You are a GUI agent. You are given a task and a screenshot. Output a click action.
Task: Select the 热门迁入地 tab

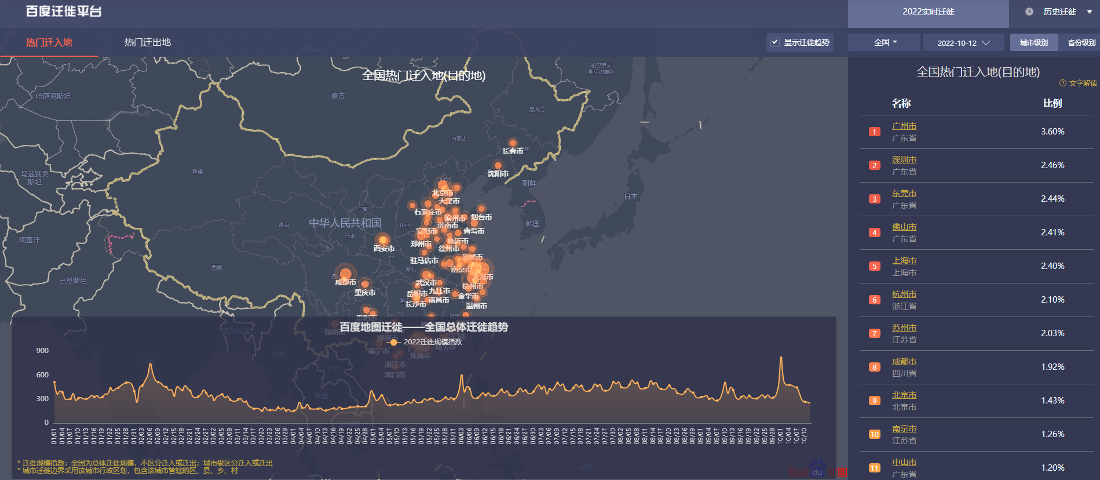[x=49, y=42]
